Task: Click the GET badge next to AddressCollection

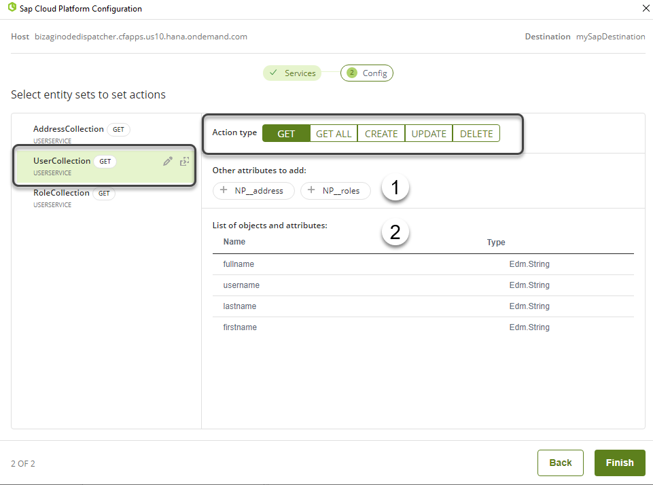Action: [118, 130]
